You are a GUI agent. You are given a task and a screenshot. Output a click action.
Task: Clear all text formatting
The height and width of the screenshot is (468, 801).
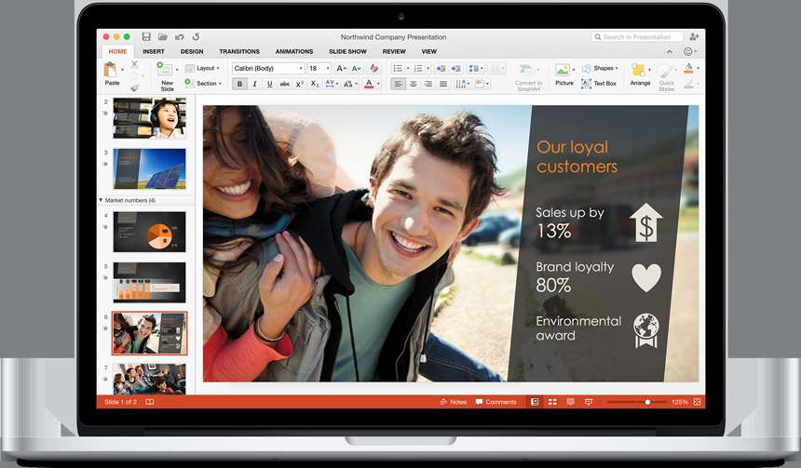[374, 69]
